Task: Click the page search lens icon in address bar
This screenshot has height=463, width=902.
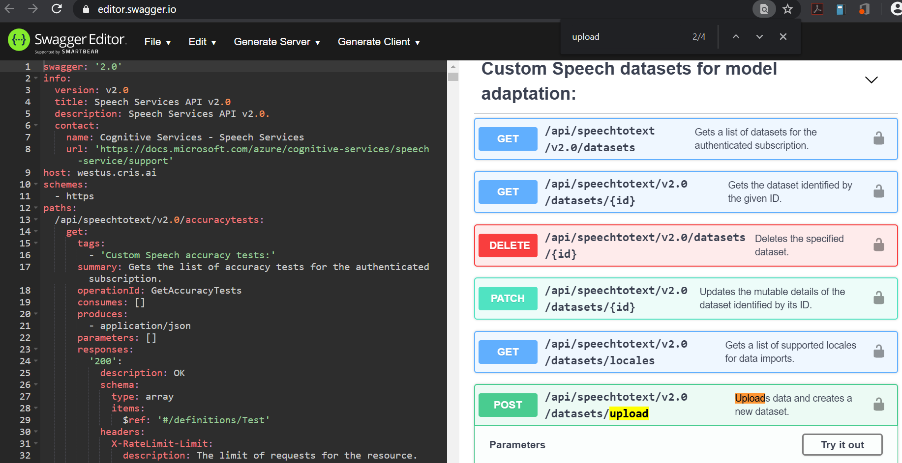Action: click(x=764, y=9)
